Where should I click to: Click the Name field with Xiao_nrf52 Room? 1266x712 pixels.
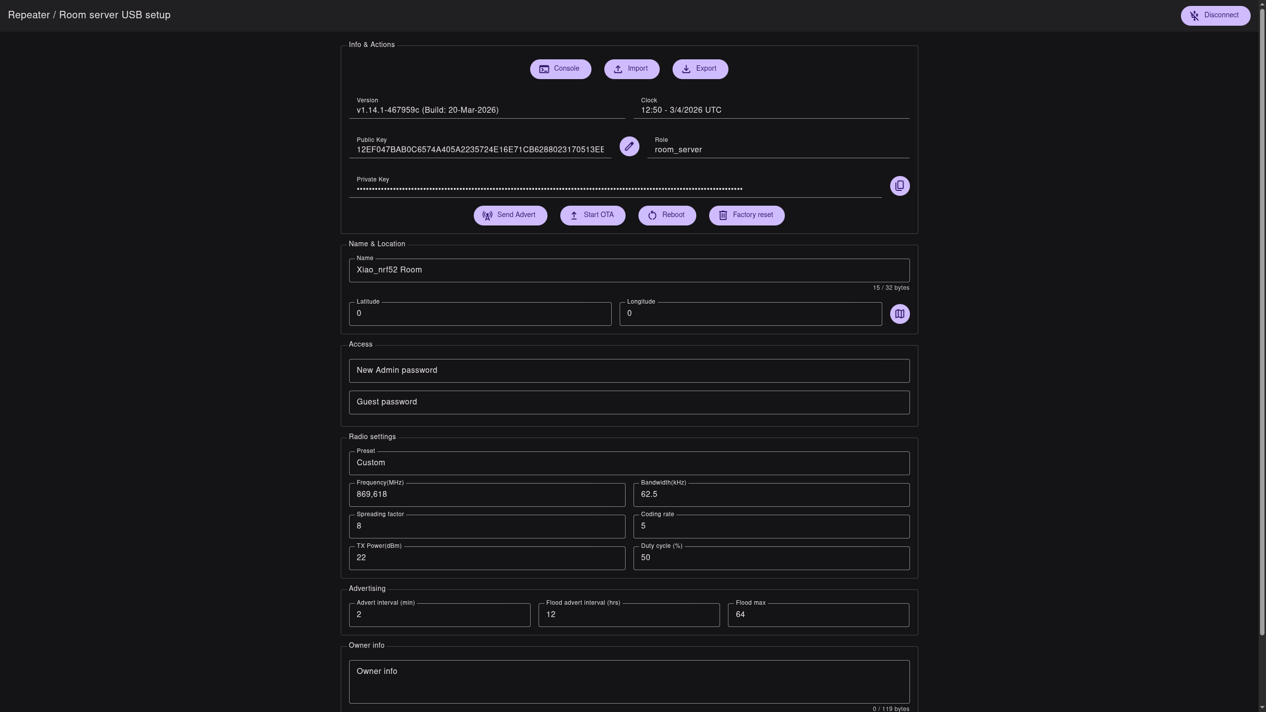(629, 270)
